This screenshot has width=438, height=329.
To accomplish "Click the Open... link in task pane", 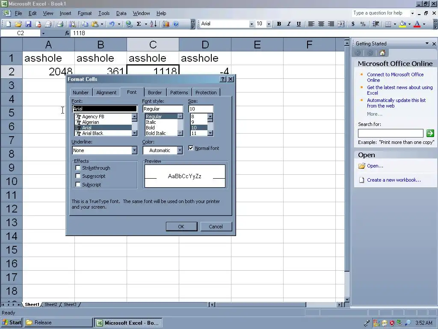I will 375,166.
